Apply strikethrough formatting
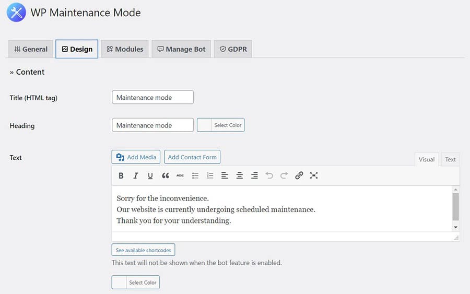470x294 pixels. 180,176
